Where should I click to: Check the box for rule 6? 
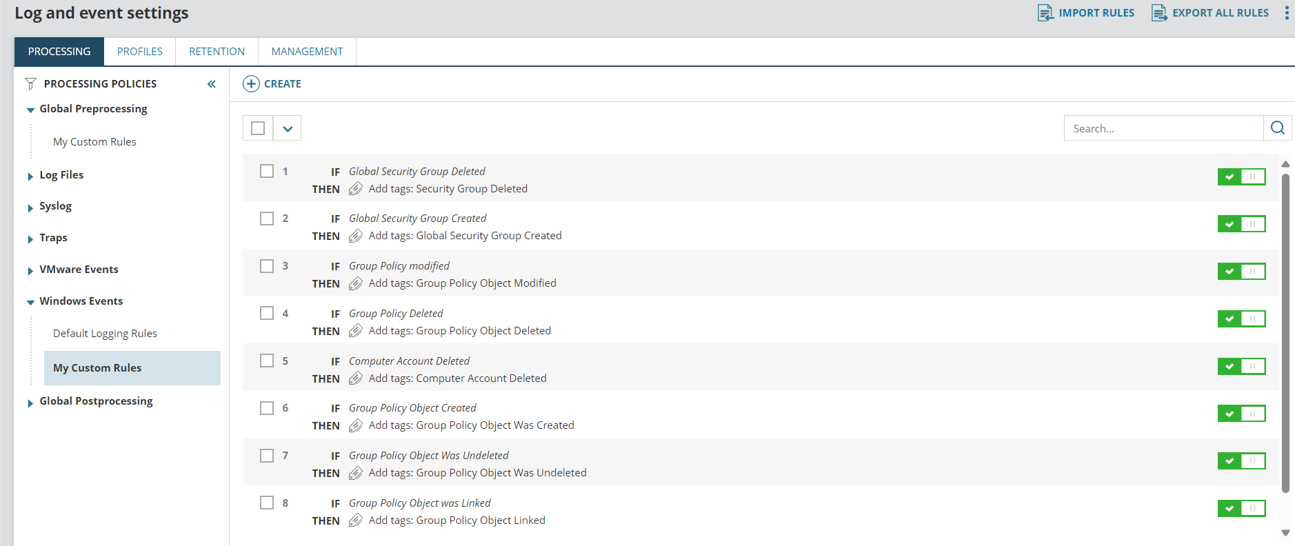[267, 408]
